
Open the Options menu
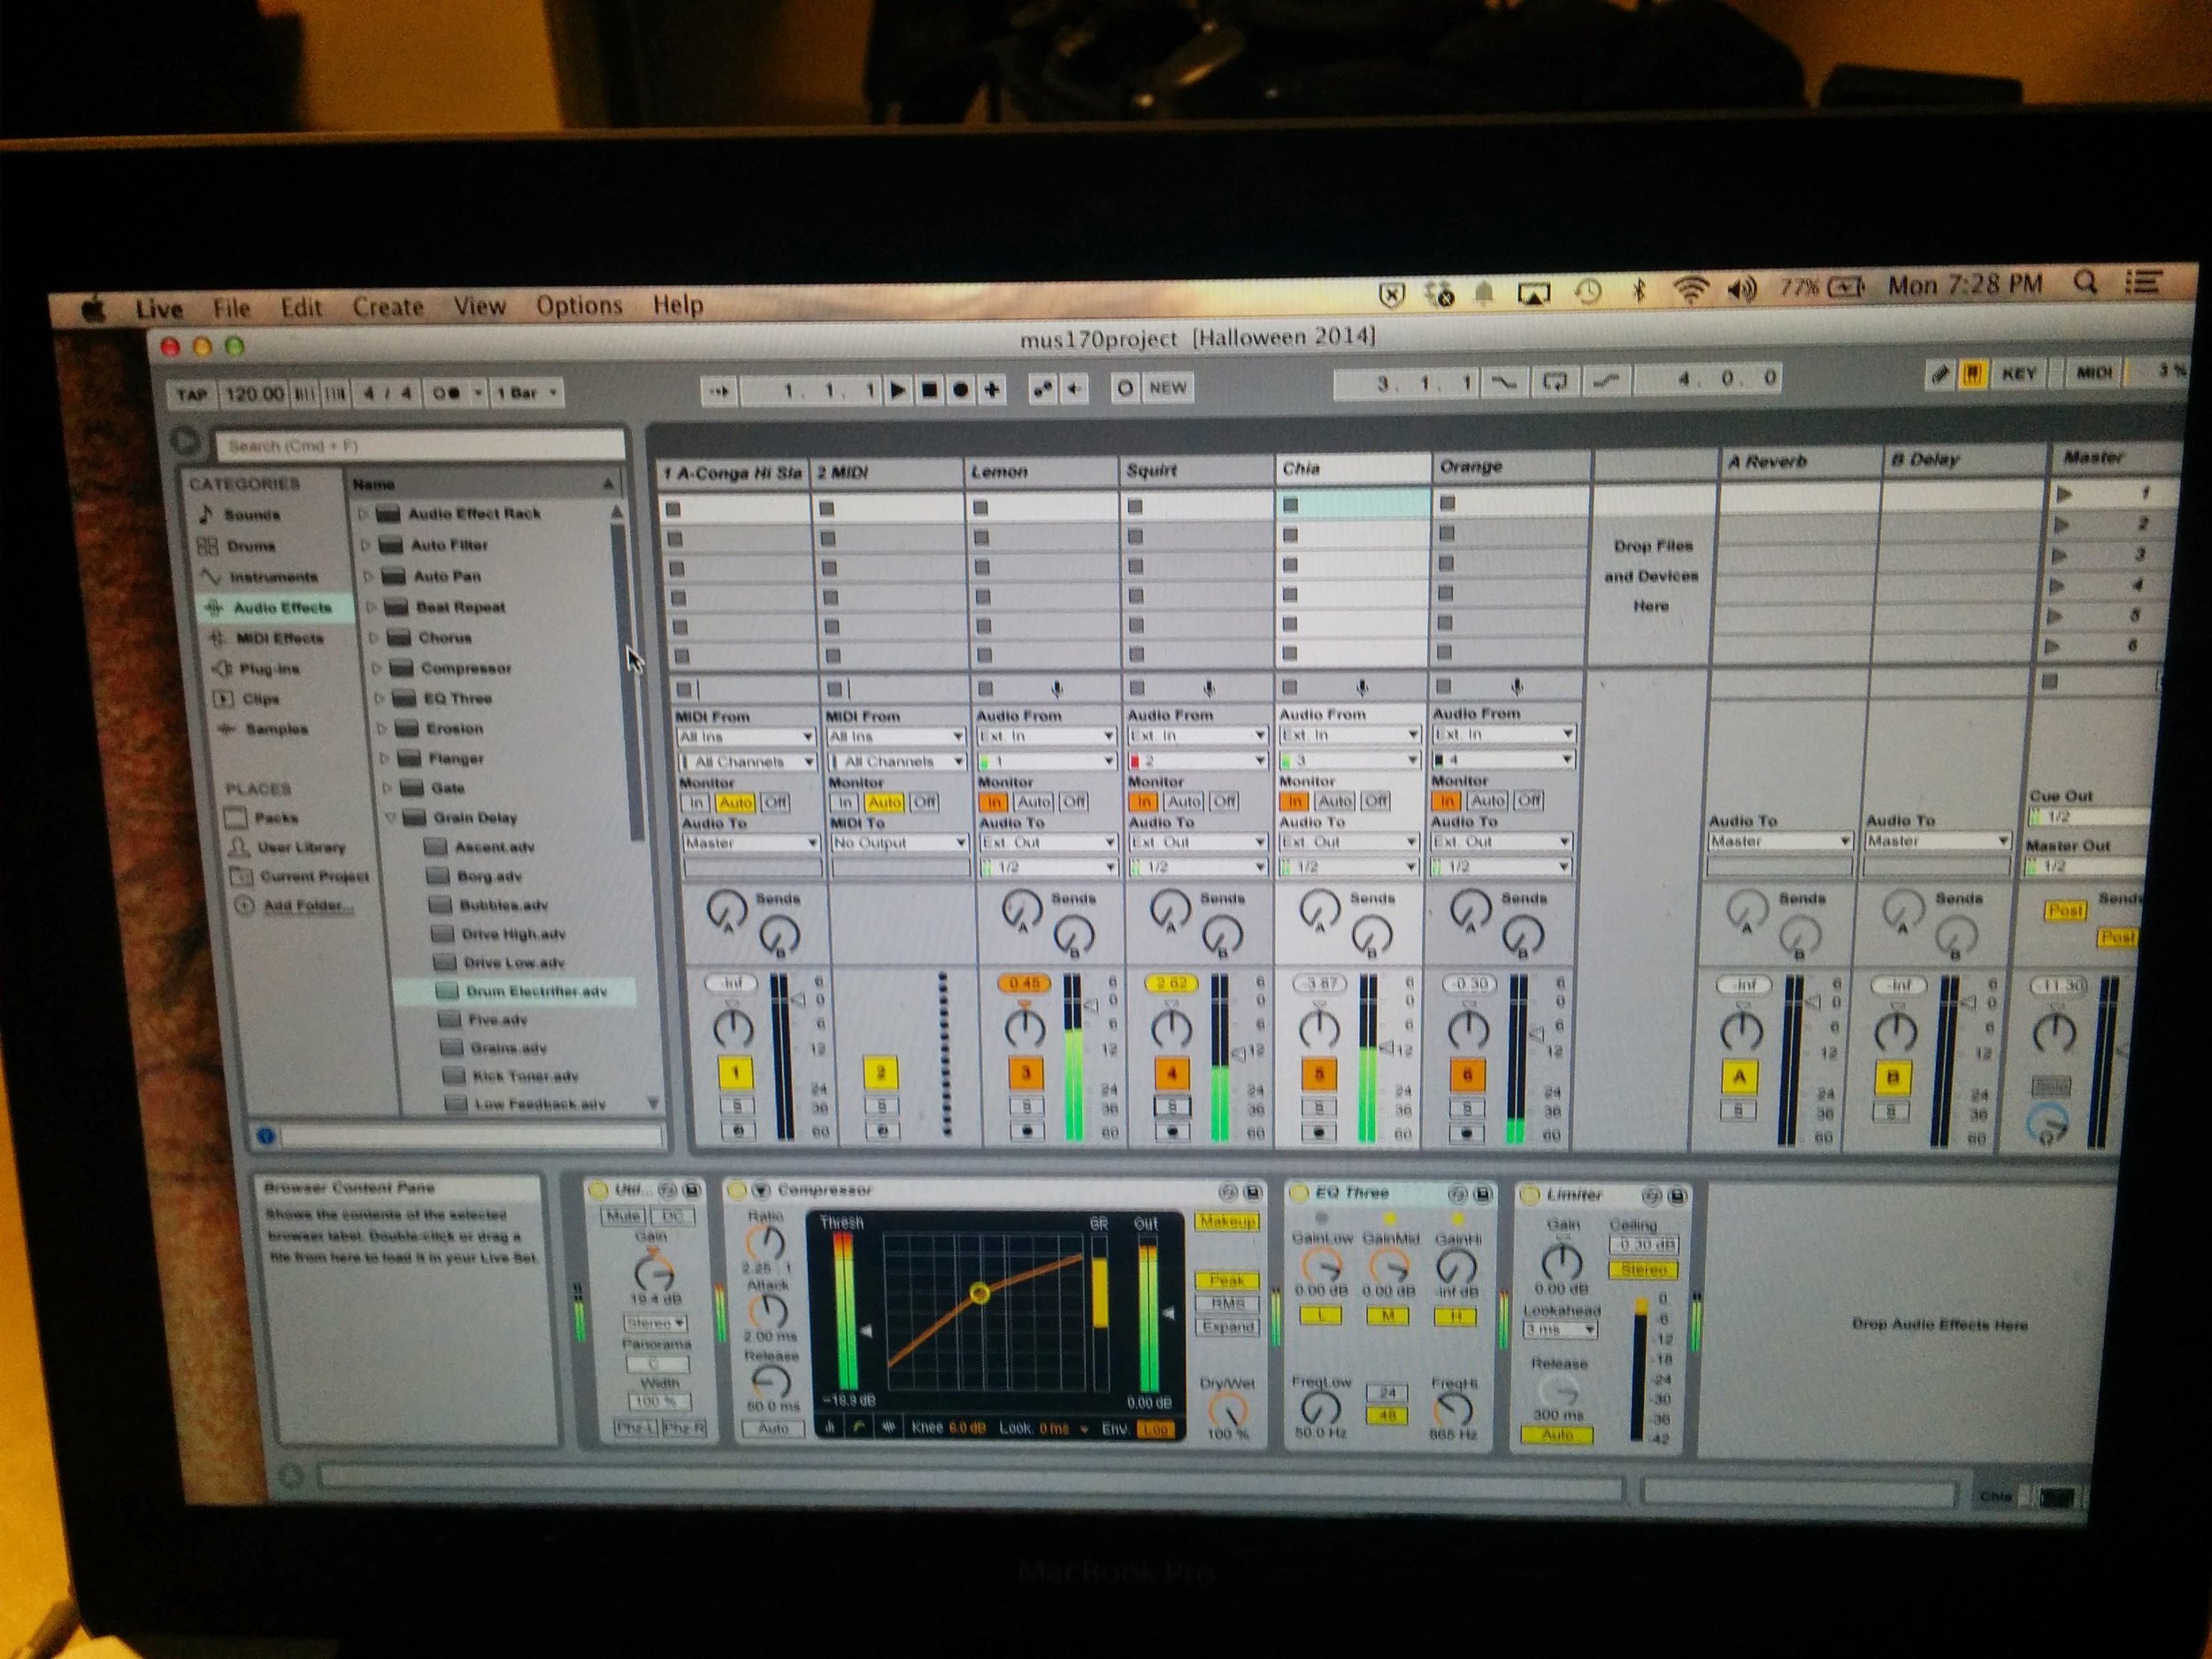pyautogui.click(x=579, y=305)
